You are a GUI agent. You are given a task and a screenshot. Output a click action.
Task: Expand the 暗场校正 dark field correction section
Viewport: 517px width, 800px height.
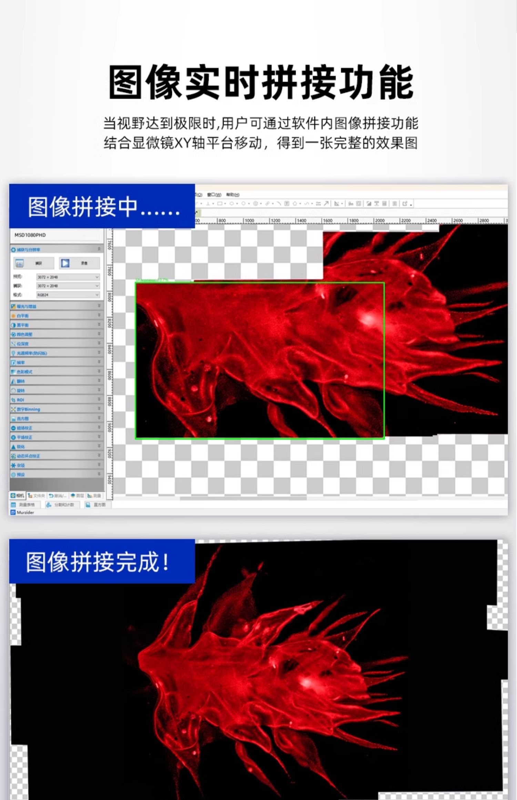57,428
